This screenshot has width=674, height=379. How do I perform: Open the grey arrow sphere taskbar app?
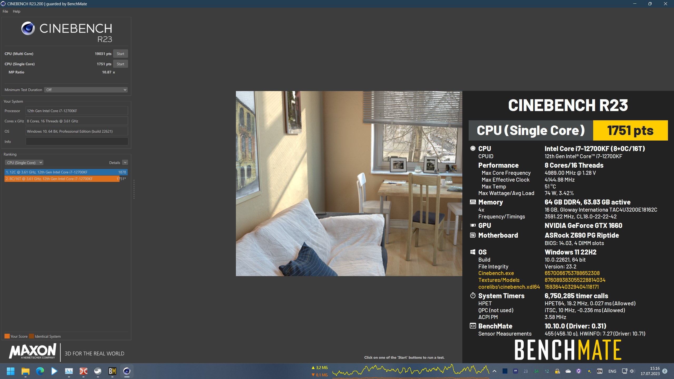tap(98, 371)
